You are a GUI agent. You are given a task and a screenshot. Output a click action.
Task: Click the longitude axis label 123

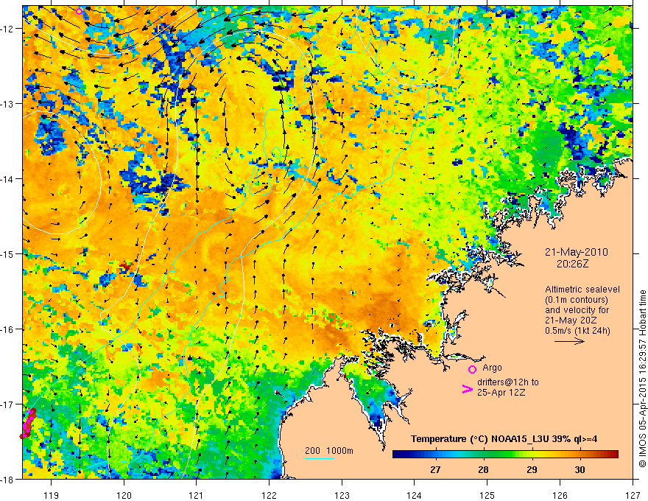(x=342, y=495)
